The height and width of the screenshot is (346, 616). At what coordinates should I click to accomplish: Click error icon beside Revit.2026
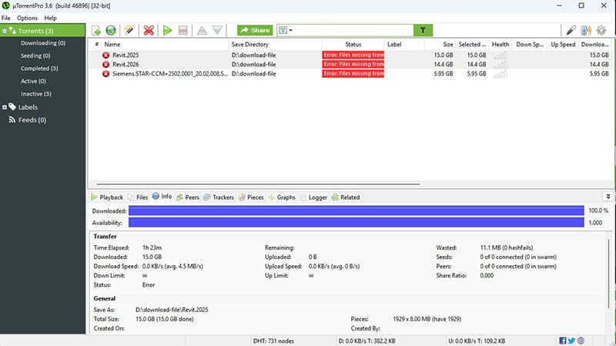click(105, 65)
